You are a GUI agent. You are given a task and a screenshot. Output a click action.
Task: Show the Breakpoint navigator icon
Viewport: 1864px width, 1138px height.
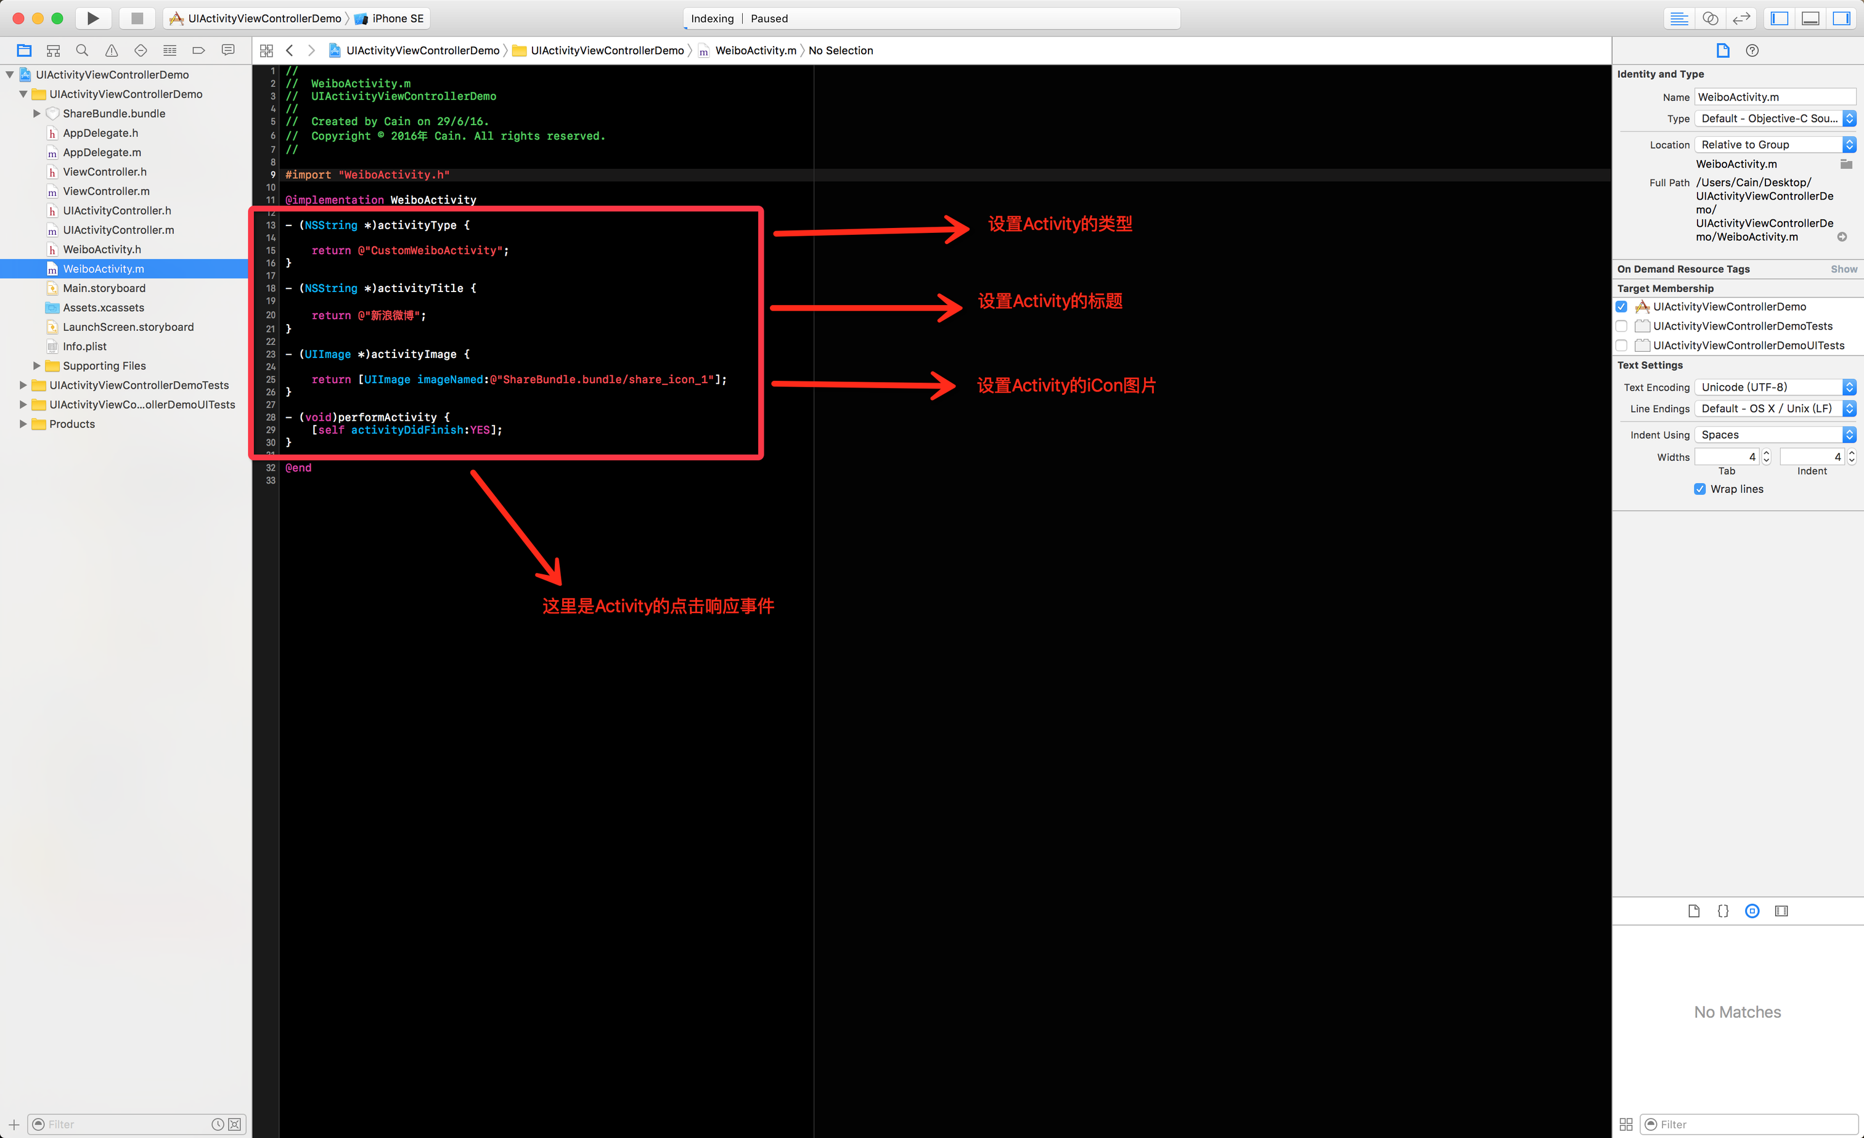(199, 51)
